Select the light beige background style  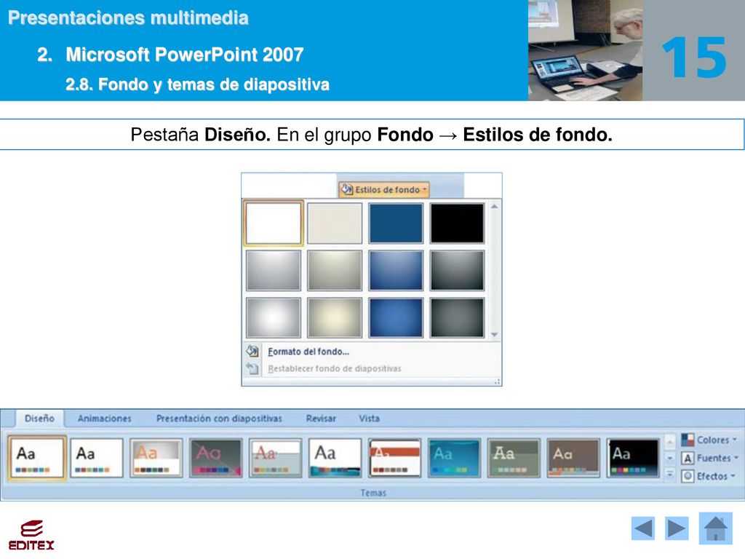[335, 223]
